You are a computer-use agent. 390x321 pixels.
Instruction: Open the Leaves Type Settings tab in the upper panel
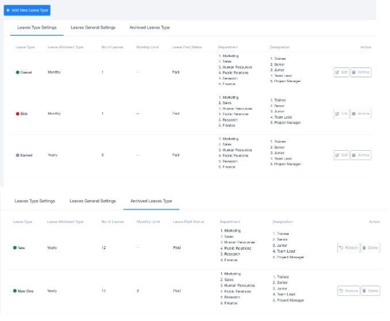37,28
